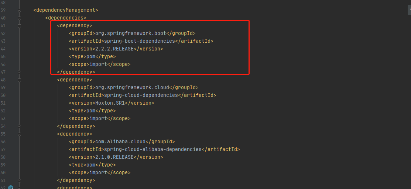
Task: Fold the spring-cloud-alibaba-dependencies block at line 55
Action: [x=19, y=134]
